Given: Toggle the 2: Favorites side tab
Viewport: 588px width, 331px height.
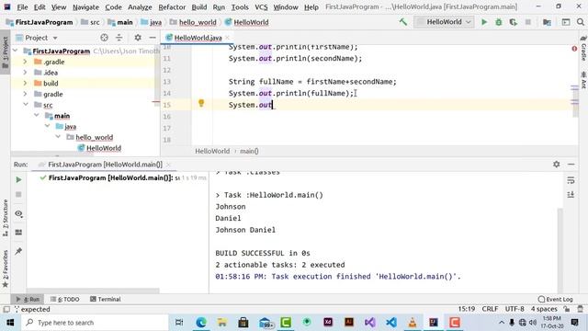Looking at the screenshot, I should point(6,268).
